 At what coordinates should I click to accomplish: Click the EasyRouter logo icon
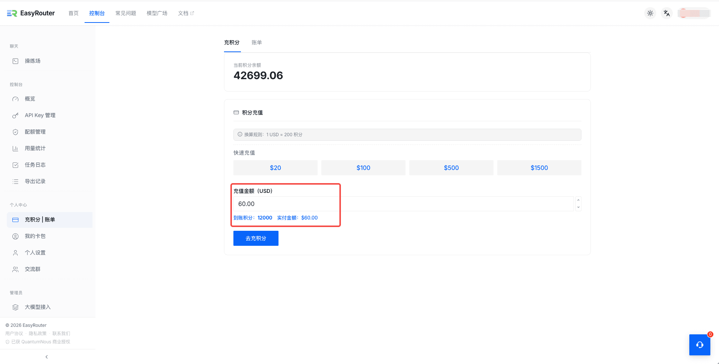click(x=12, y=13)
